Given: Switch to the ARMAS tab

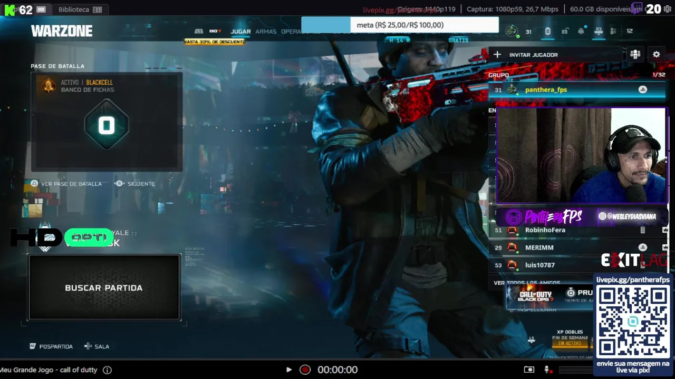Looking at the screenshot, I should (266, 32).
